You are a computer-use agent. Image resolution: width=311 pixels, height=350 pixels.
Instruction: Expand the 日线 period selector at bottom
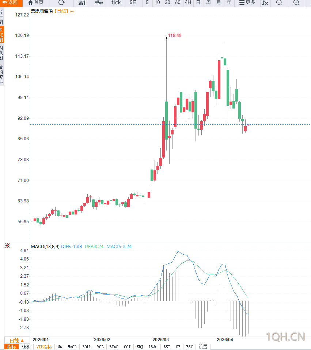coord(17,341)
